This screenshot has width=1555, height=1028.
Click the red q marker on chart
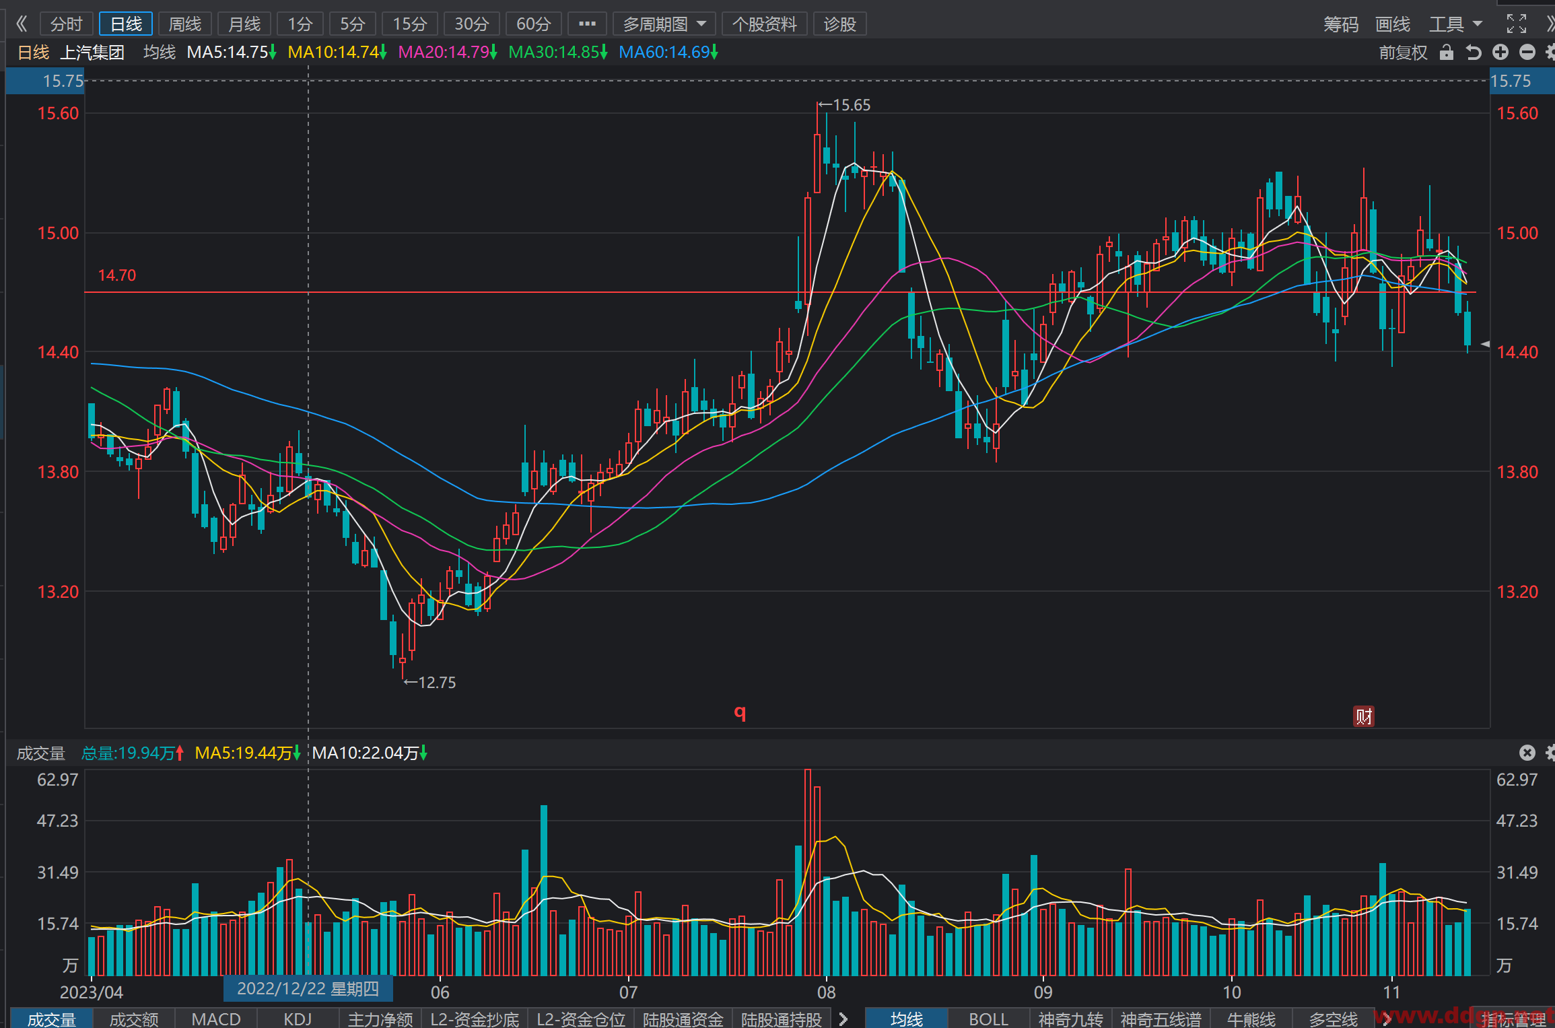pos(740,712)
